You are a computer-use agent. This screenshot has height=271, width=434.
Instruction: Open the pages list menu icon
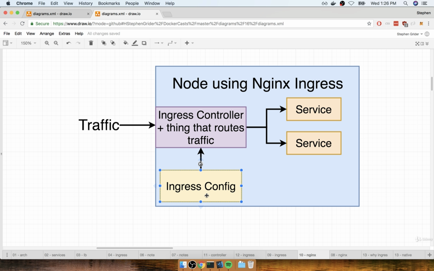(7, 255)
